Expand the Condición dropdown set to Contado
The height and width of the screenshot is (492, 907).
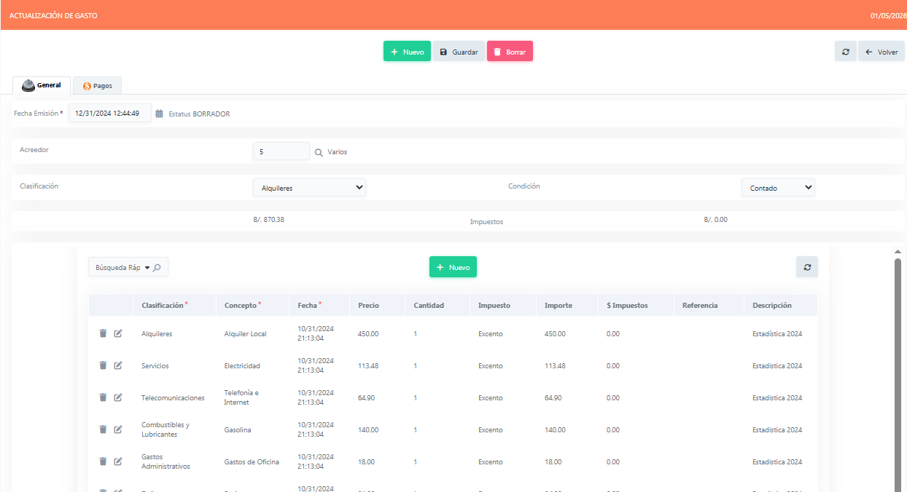(x=777, y=188)
